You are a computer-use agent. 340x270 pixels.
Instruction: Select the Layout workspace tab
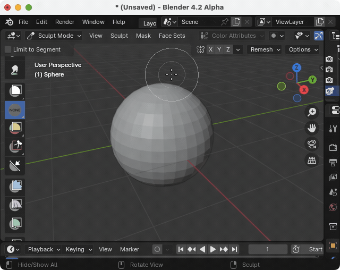[x=148, y=23]
